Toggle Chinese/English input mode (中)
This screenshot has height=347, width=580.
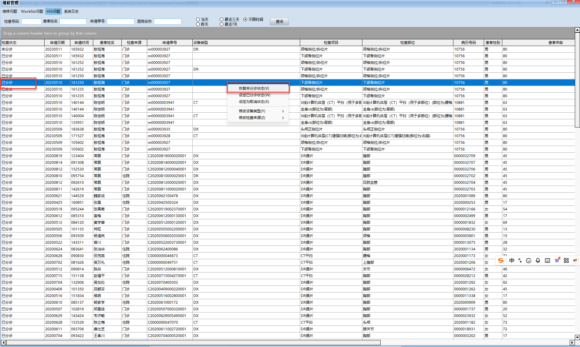[x=512, y=260]
